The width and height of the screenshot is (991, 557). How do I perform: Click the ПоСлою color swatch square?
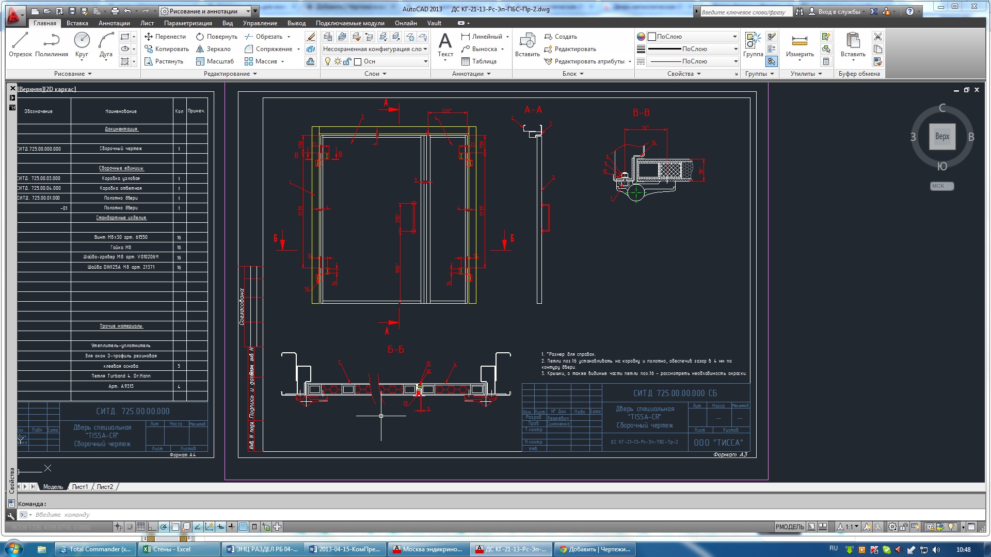652,37
